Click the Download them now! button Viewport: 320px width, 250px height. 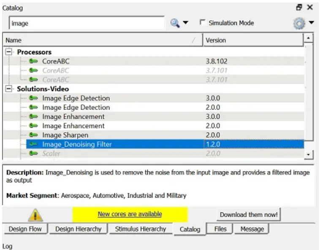(x=249, y=215)
